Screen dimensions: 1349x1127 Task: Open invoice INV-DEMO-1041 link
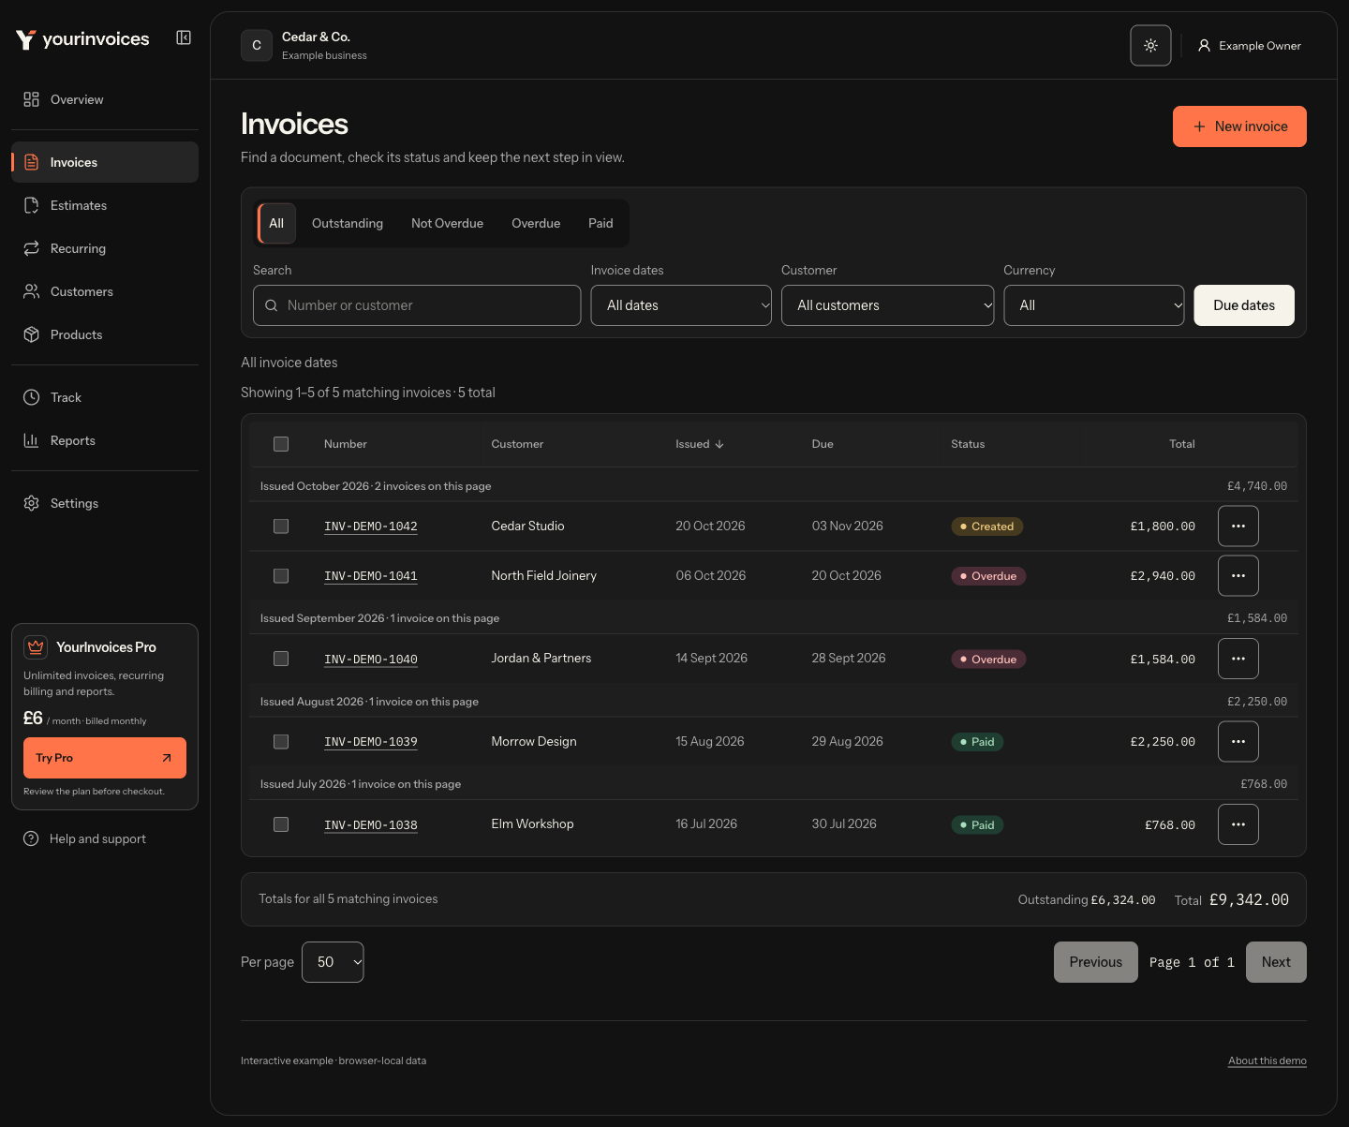tap(371, 576)
